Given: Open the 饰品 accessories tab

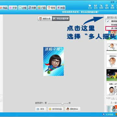Looking at the screenshot, I should [4, 8].
